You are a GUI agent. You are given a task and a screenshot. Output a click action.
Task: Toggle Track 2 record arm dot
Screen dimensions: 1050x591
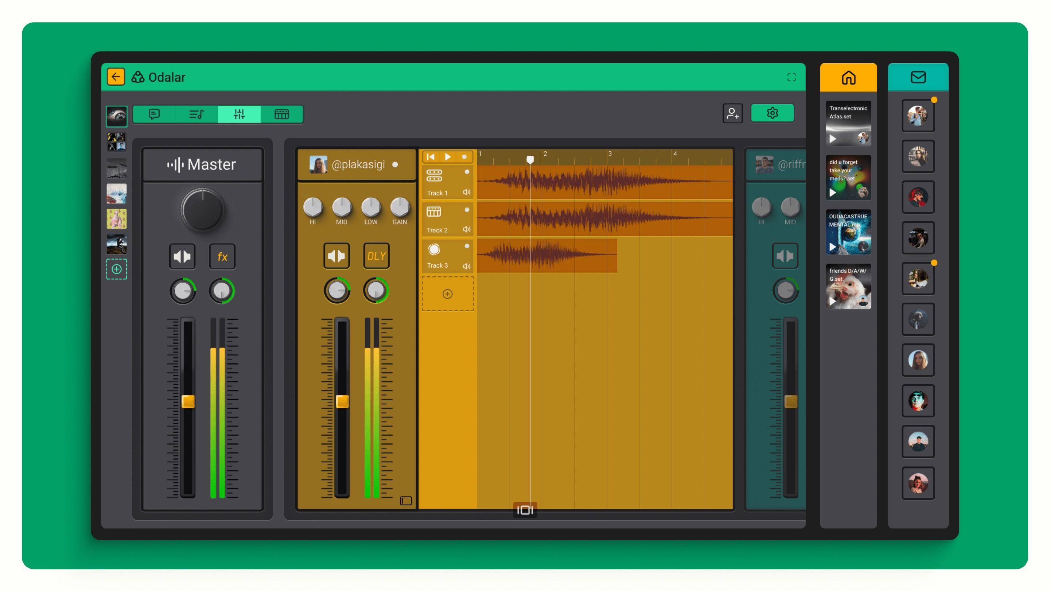[467, 210]
